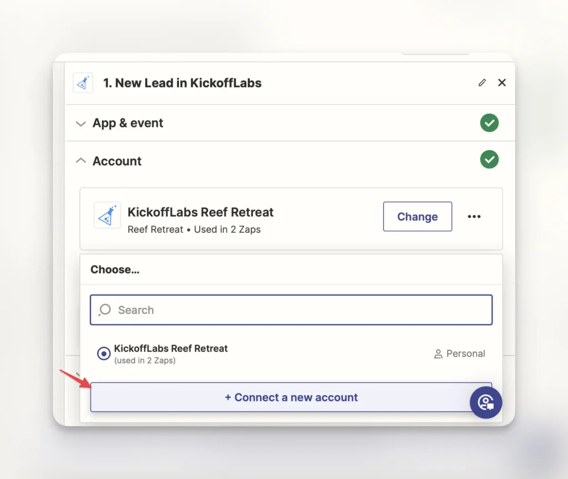Screen dimensions: 568x479
Task: Open the help chat bubble
Action: tap(486, 402)
